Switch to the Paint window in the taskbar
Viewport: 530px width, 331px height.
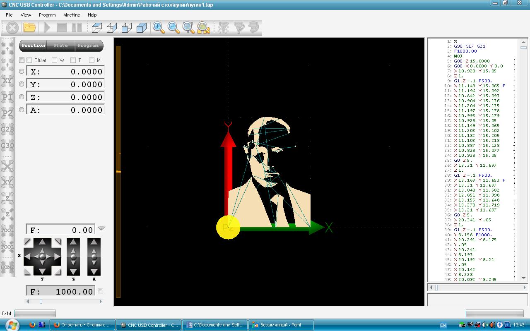point(281,325)
